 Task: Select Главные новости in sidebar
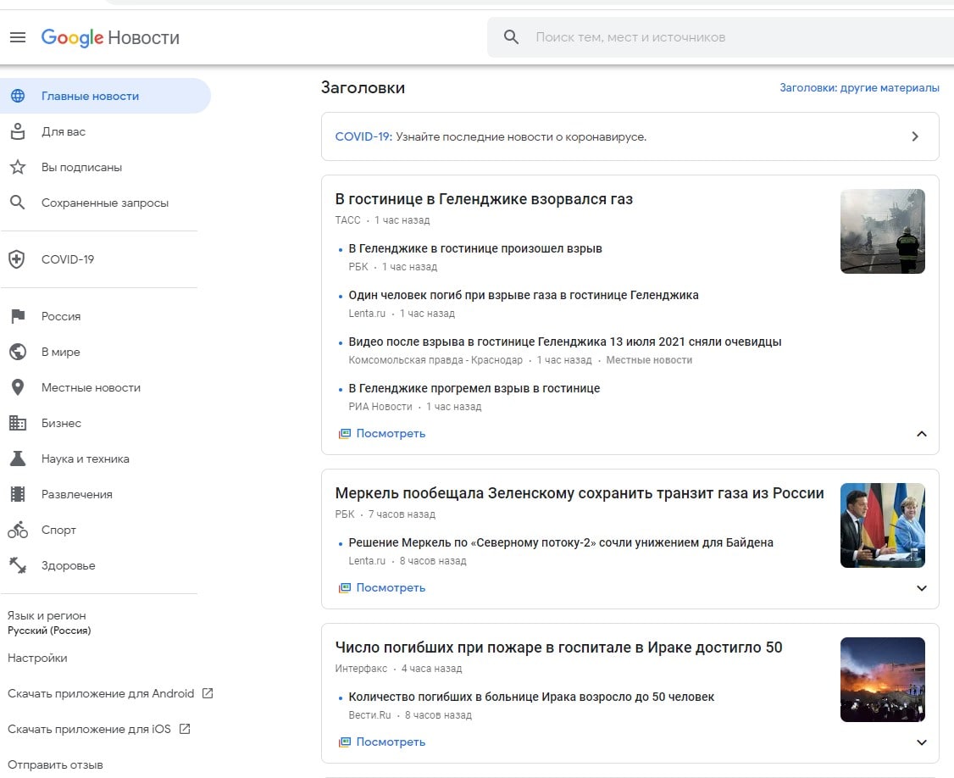click(105, 96)
